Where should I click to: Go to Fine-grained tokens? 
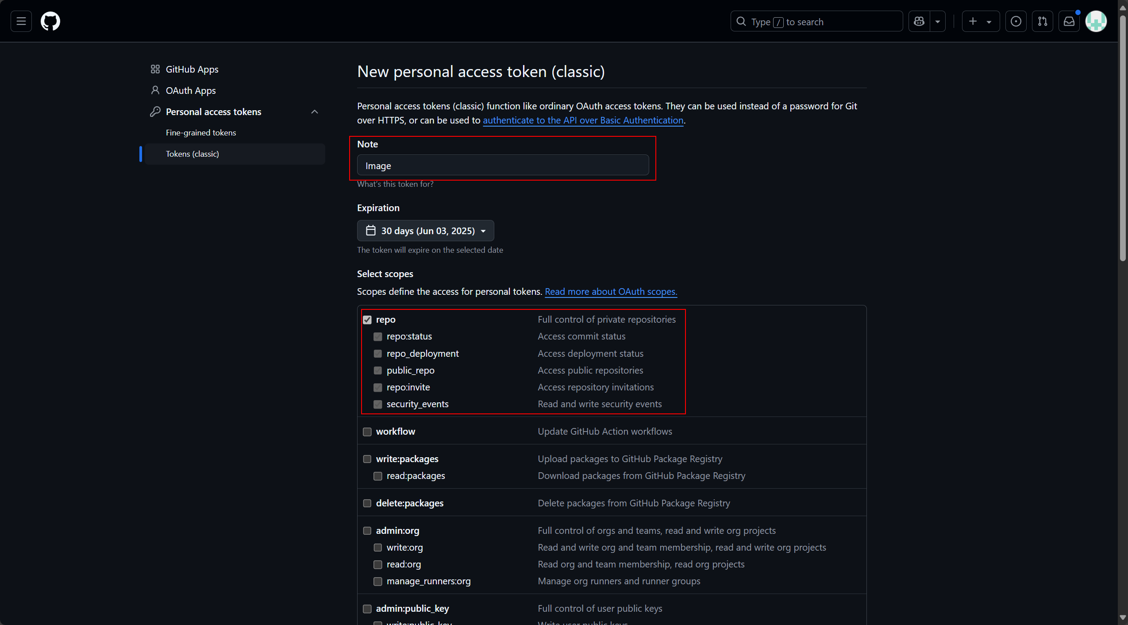200,133
